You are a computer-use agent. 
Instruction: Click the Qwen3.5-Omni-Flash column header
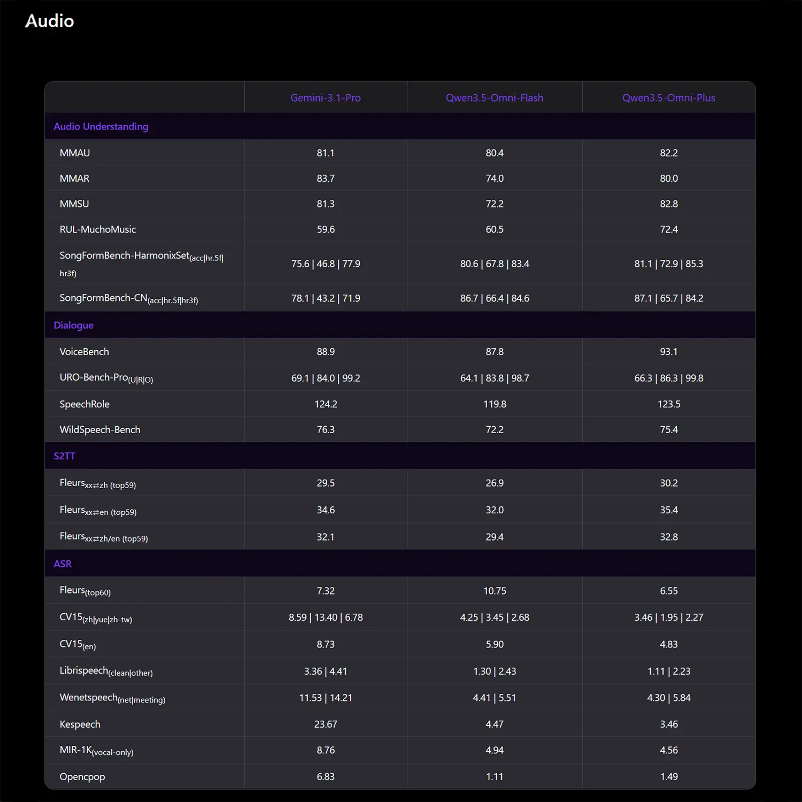click(x=494, y=98)
